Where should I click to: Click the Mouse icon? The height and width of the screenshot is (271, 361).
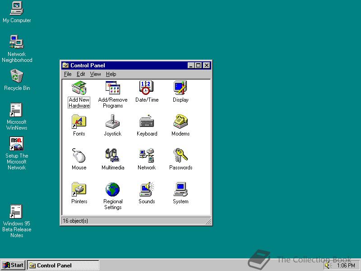(79, 155)
